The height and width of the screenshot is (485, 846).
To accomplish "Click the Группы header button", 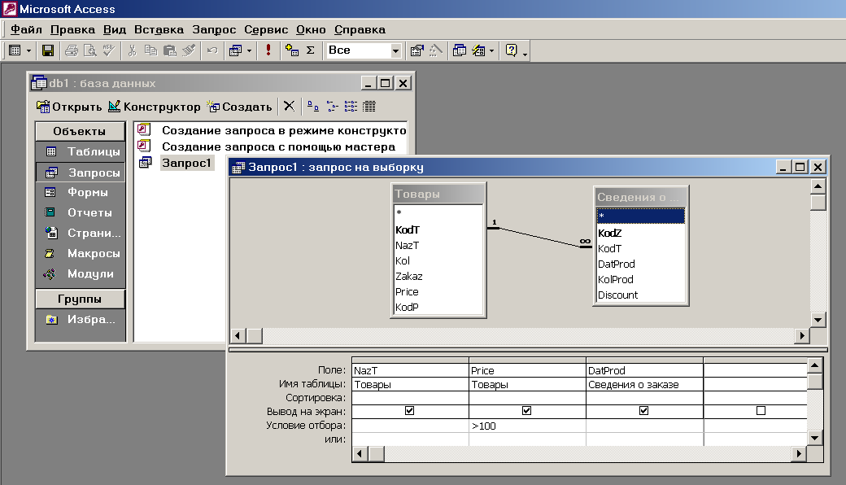I will [80, 299].
